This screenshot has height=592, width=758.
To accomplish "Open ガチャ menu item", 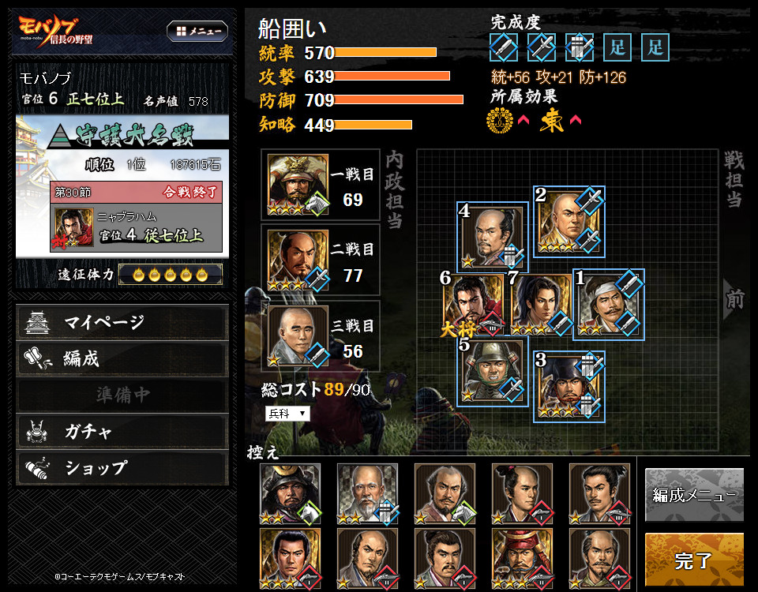I will tap(122, 431).
